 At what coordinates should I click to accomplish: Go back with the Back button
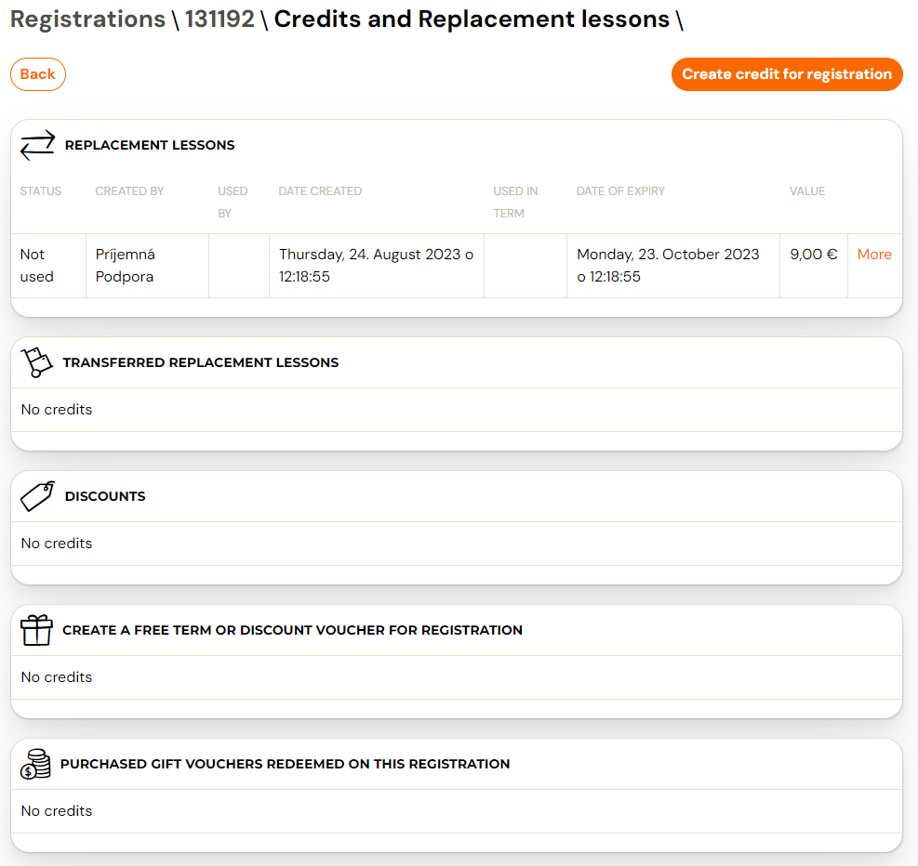pyautogui.click(x=38, y=74)
